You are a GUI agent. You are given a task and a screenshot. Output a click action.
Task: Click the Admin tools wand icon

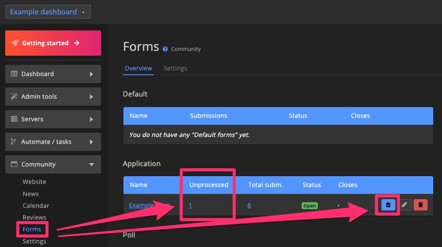(x=14, y=97)
